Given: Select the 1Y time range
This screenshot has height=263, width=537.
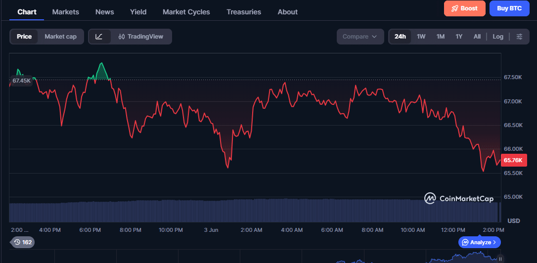Looking at the screenshot, I should (x=459, y=37).
